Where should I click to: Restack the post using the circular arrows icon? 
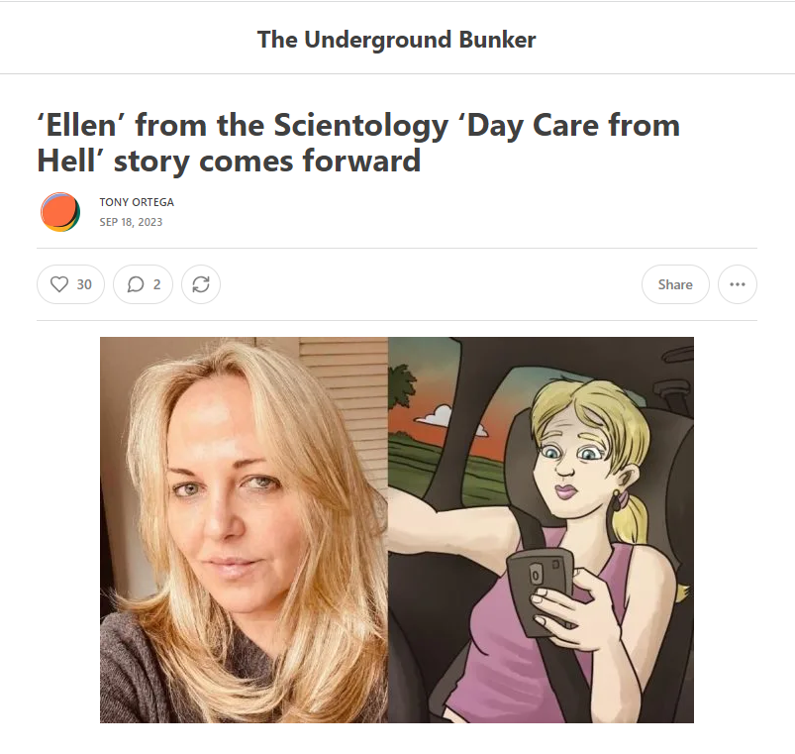click(x=201, y=284)
